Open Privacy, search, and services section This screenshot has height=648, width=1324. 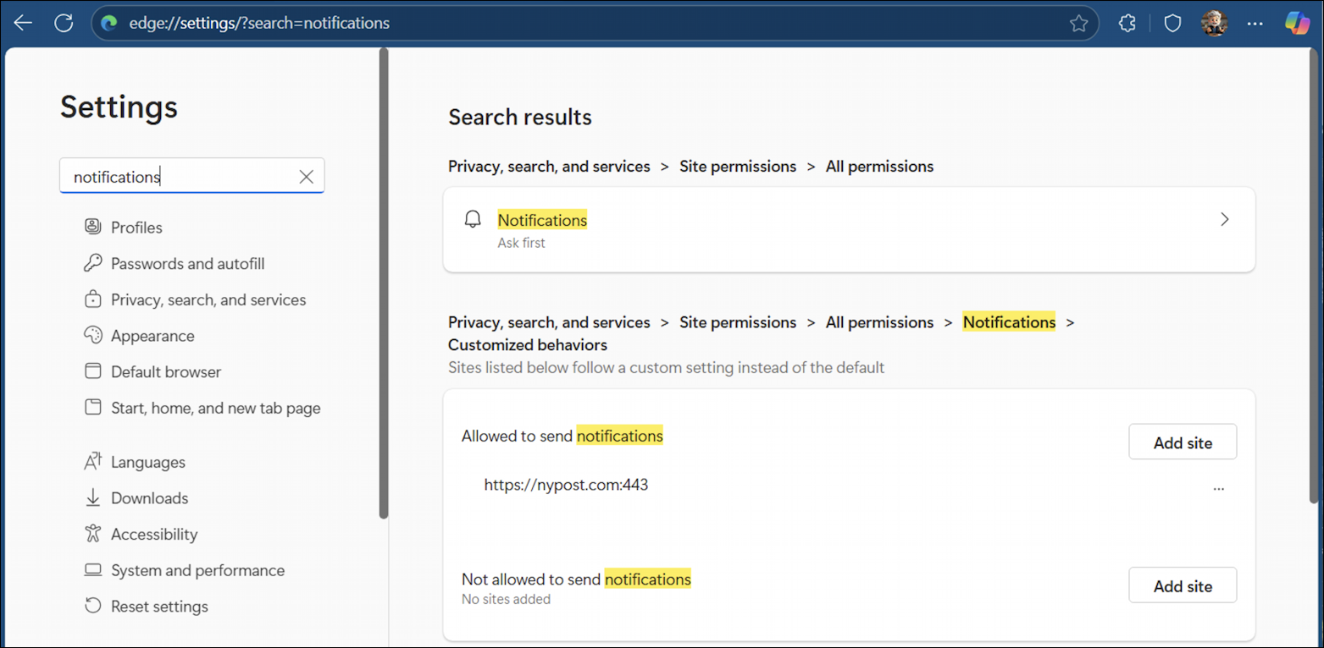(208, 299)
